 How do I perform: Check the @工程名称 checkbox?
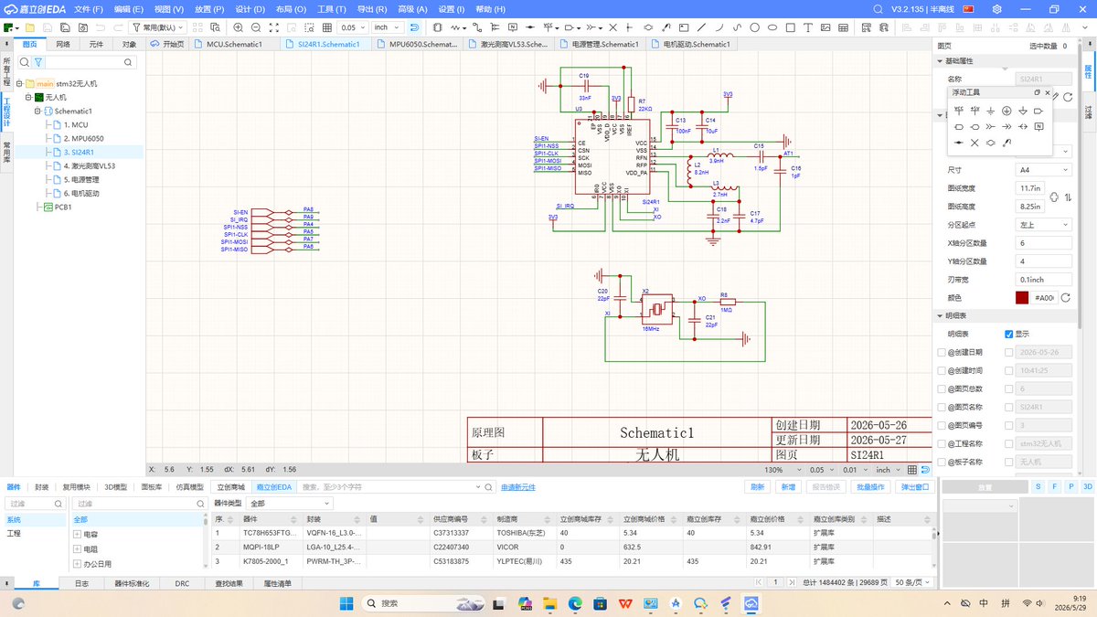[x=943, y=443]
